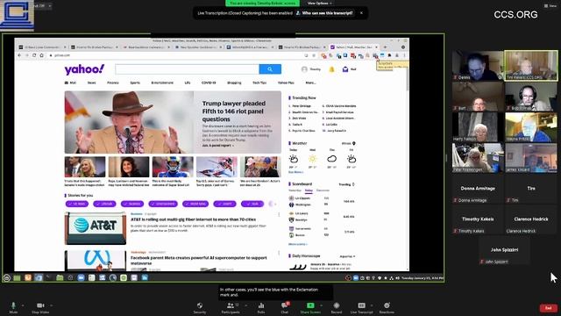Select Donna Armitage participant tile
Screen dimensions: 561x316
pyautogui.click(x=478, y=190)
